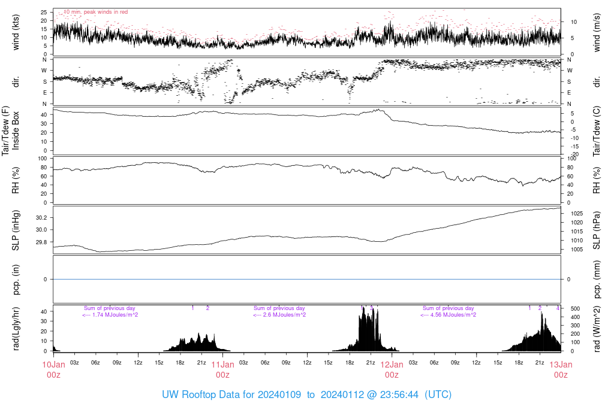Image resolution: width=614 pixels, height=419 pixels.
Task: Select the '30.0' tick on SLP axis
Action: coord(41,230)
